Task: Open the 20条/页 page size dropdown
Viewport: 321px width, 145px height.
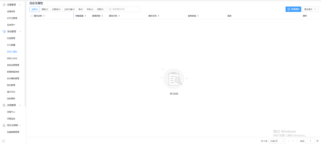Action: (x=277, y=141)
